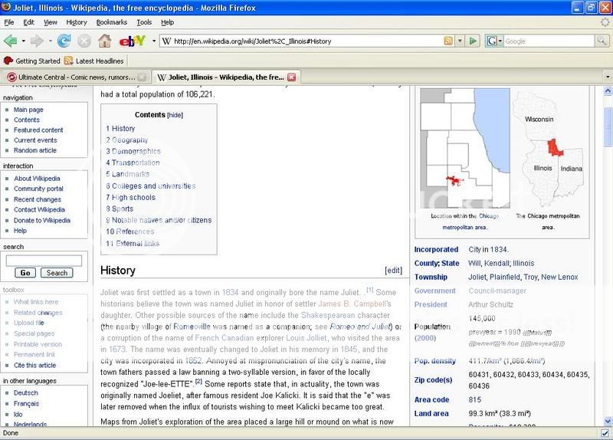
Task: Close the Ultimate Central tab
Action: pyautogui.click(x=143, y=77)
